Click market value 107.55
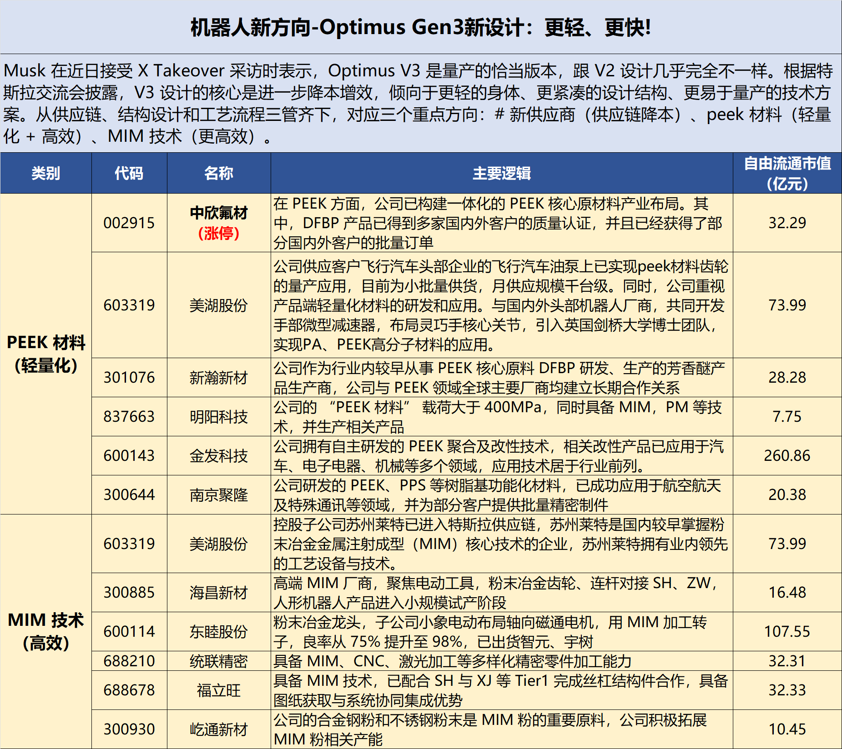The width and height of the screenshot is (842, 749). [787, 632]
